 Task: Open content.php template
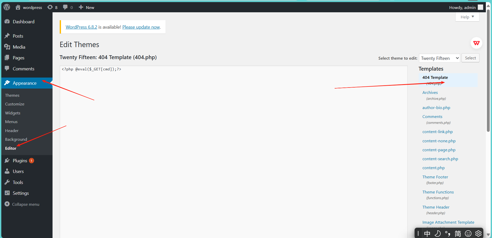click(x=434, y=168)
